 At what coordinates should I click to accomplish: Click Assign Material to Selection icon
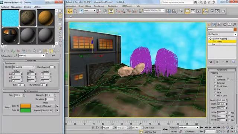[x=13, y=51]
